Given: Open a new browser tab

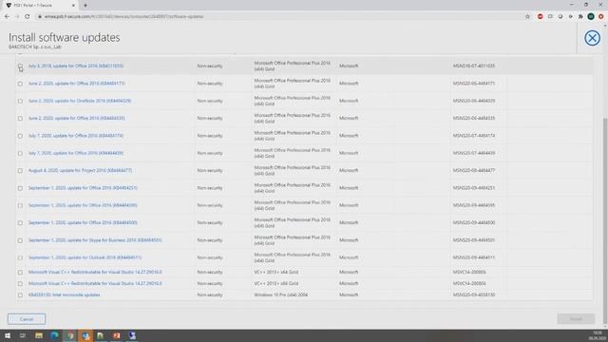Looking at the screenshot, I should 85,6.
